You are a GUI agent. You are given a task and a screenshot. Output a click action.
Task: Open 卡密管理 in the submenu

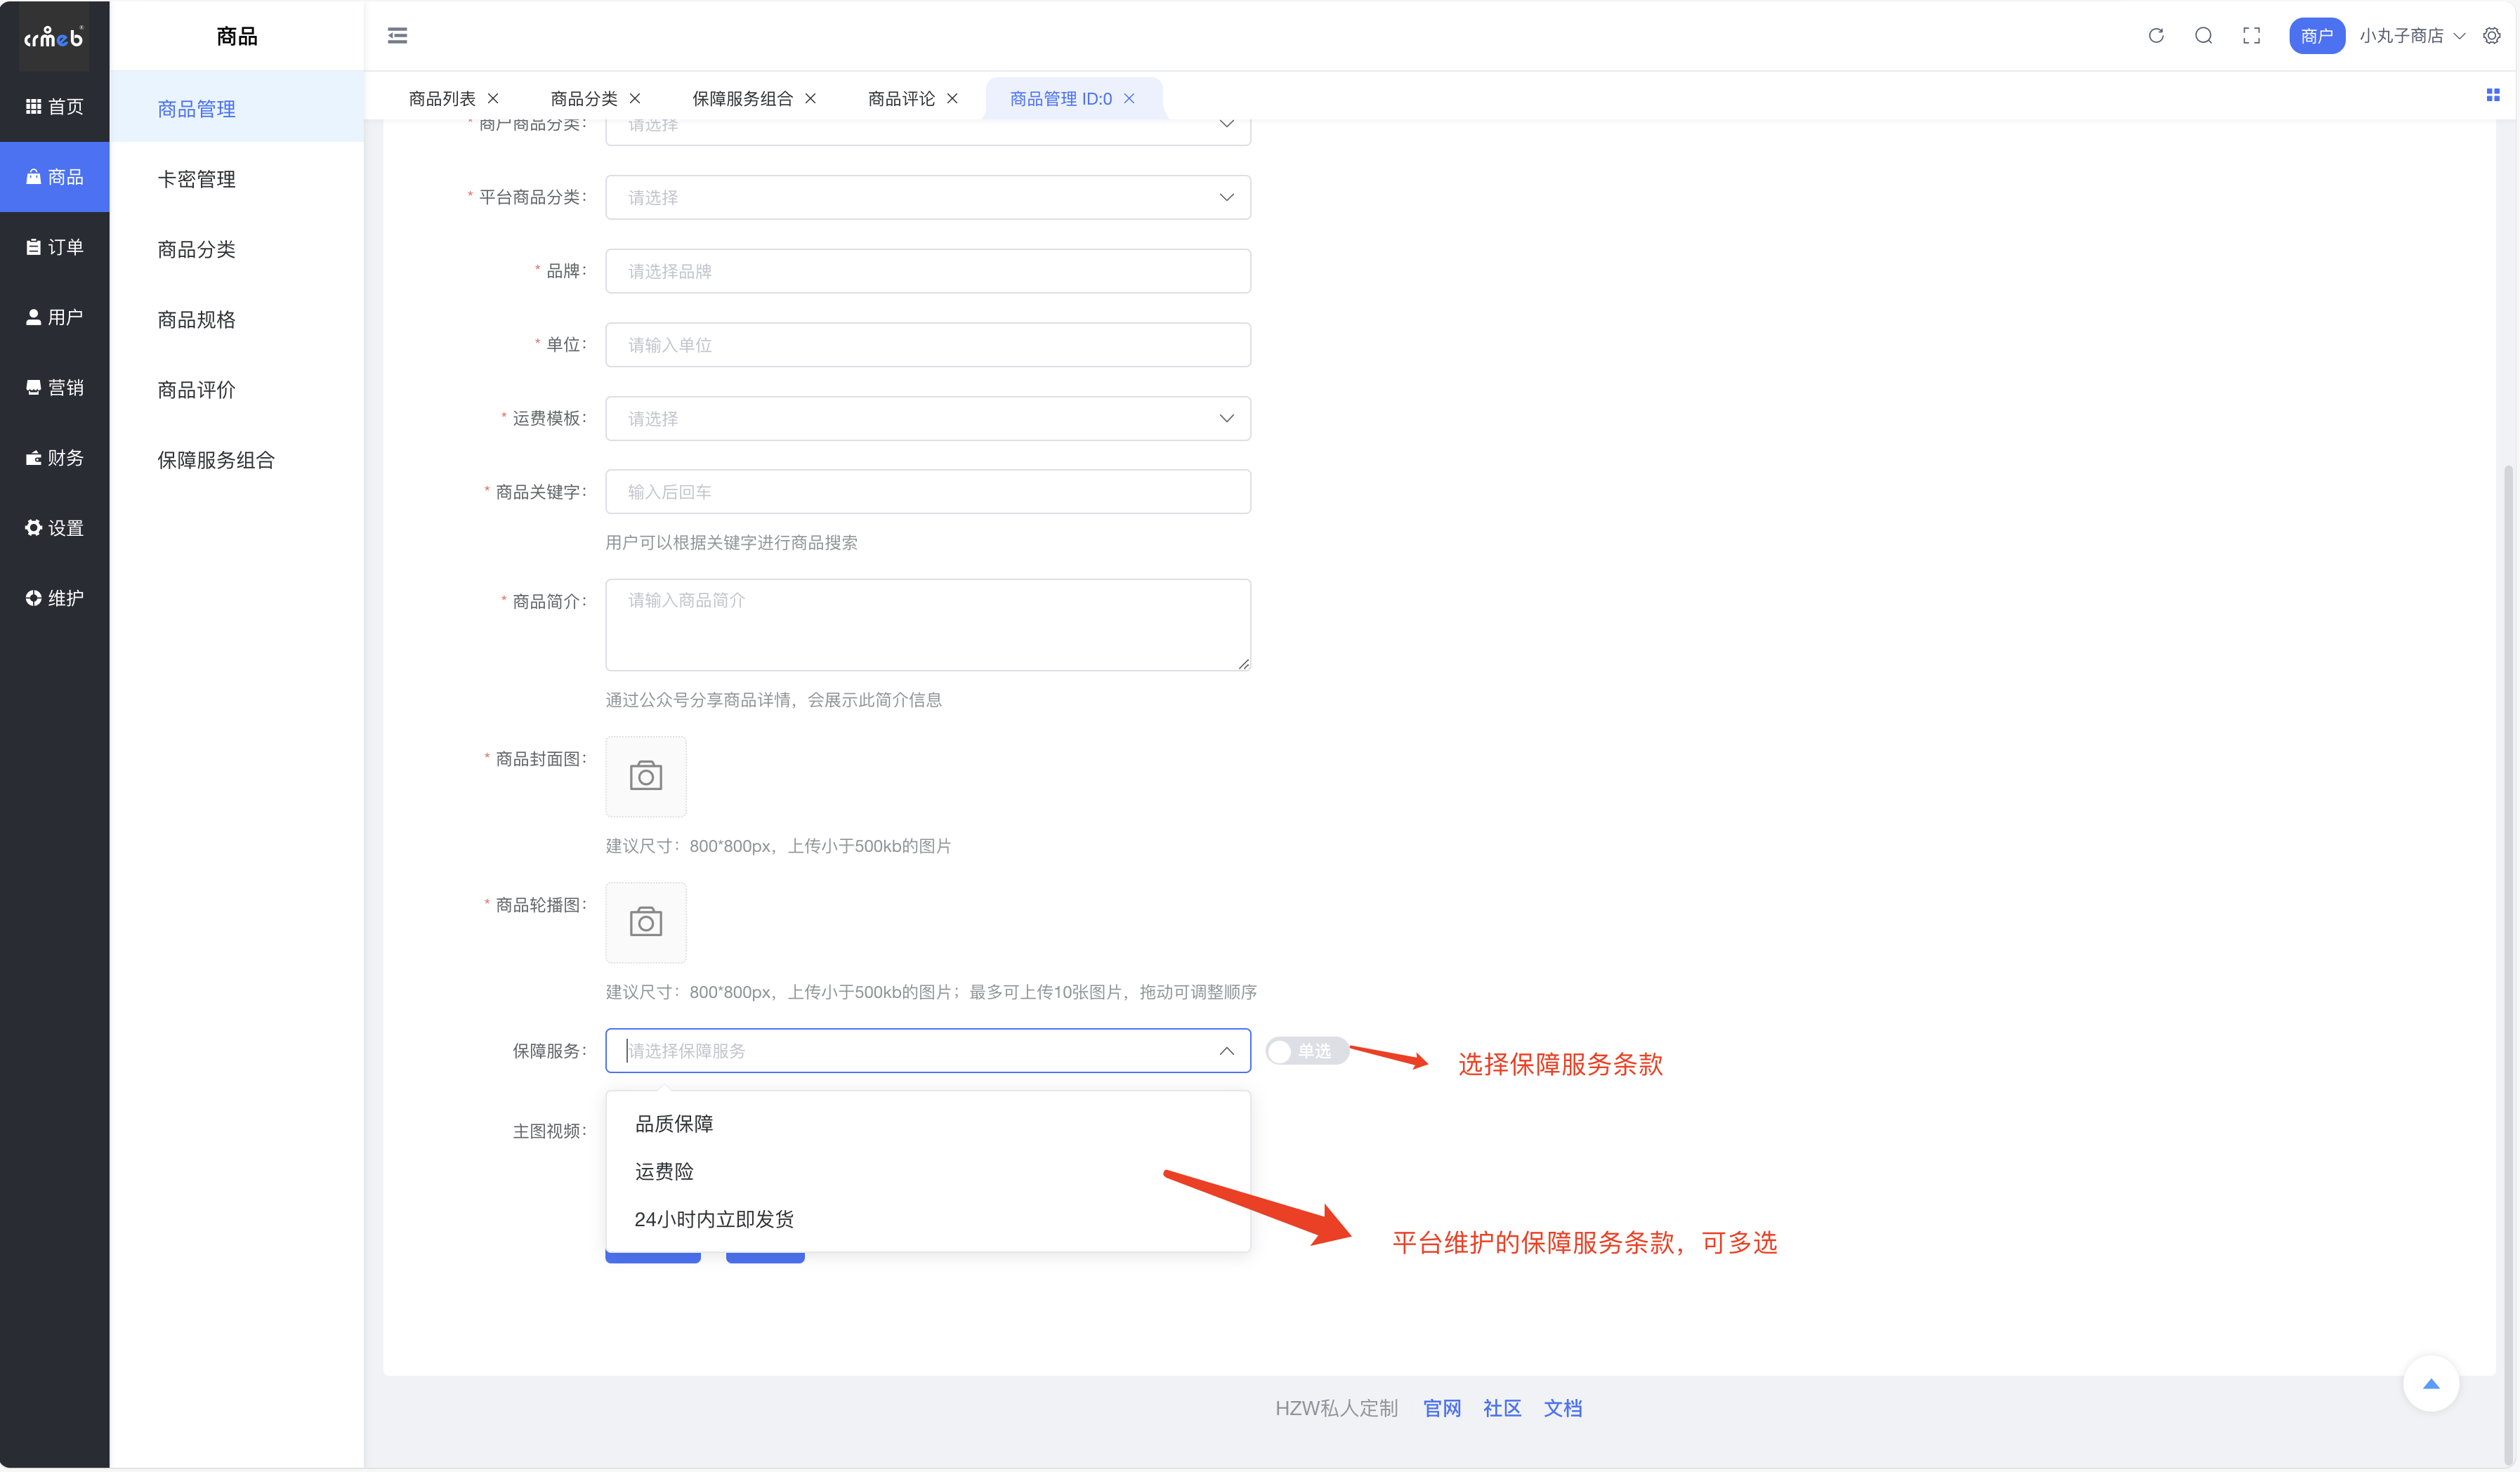[196, 179]
